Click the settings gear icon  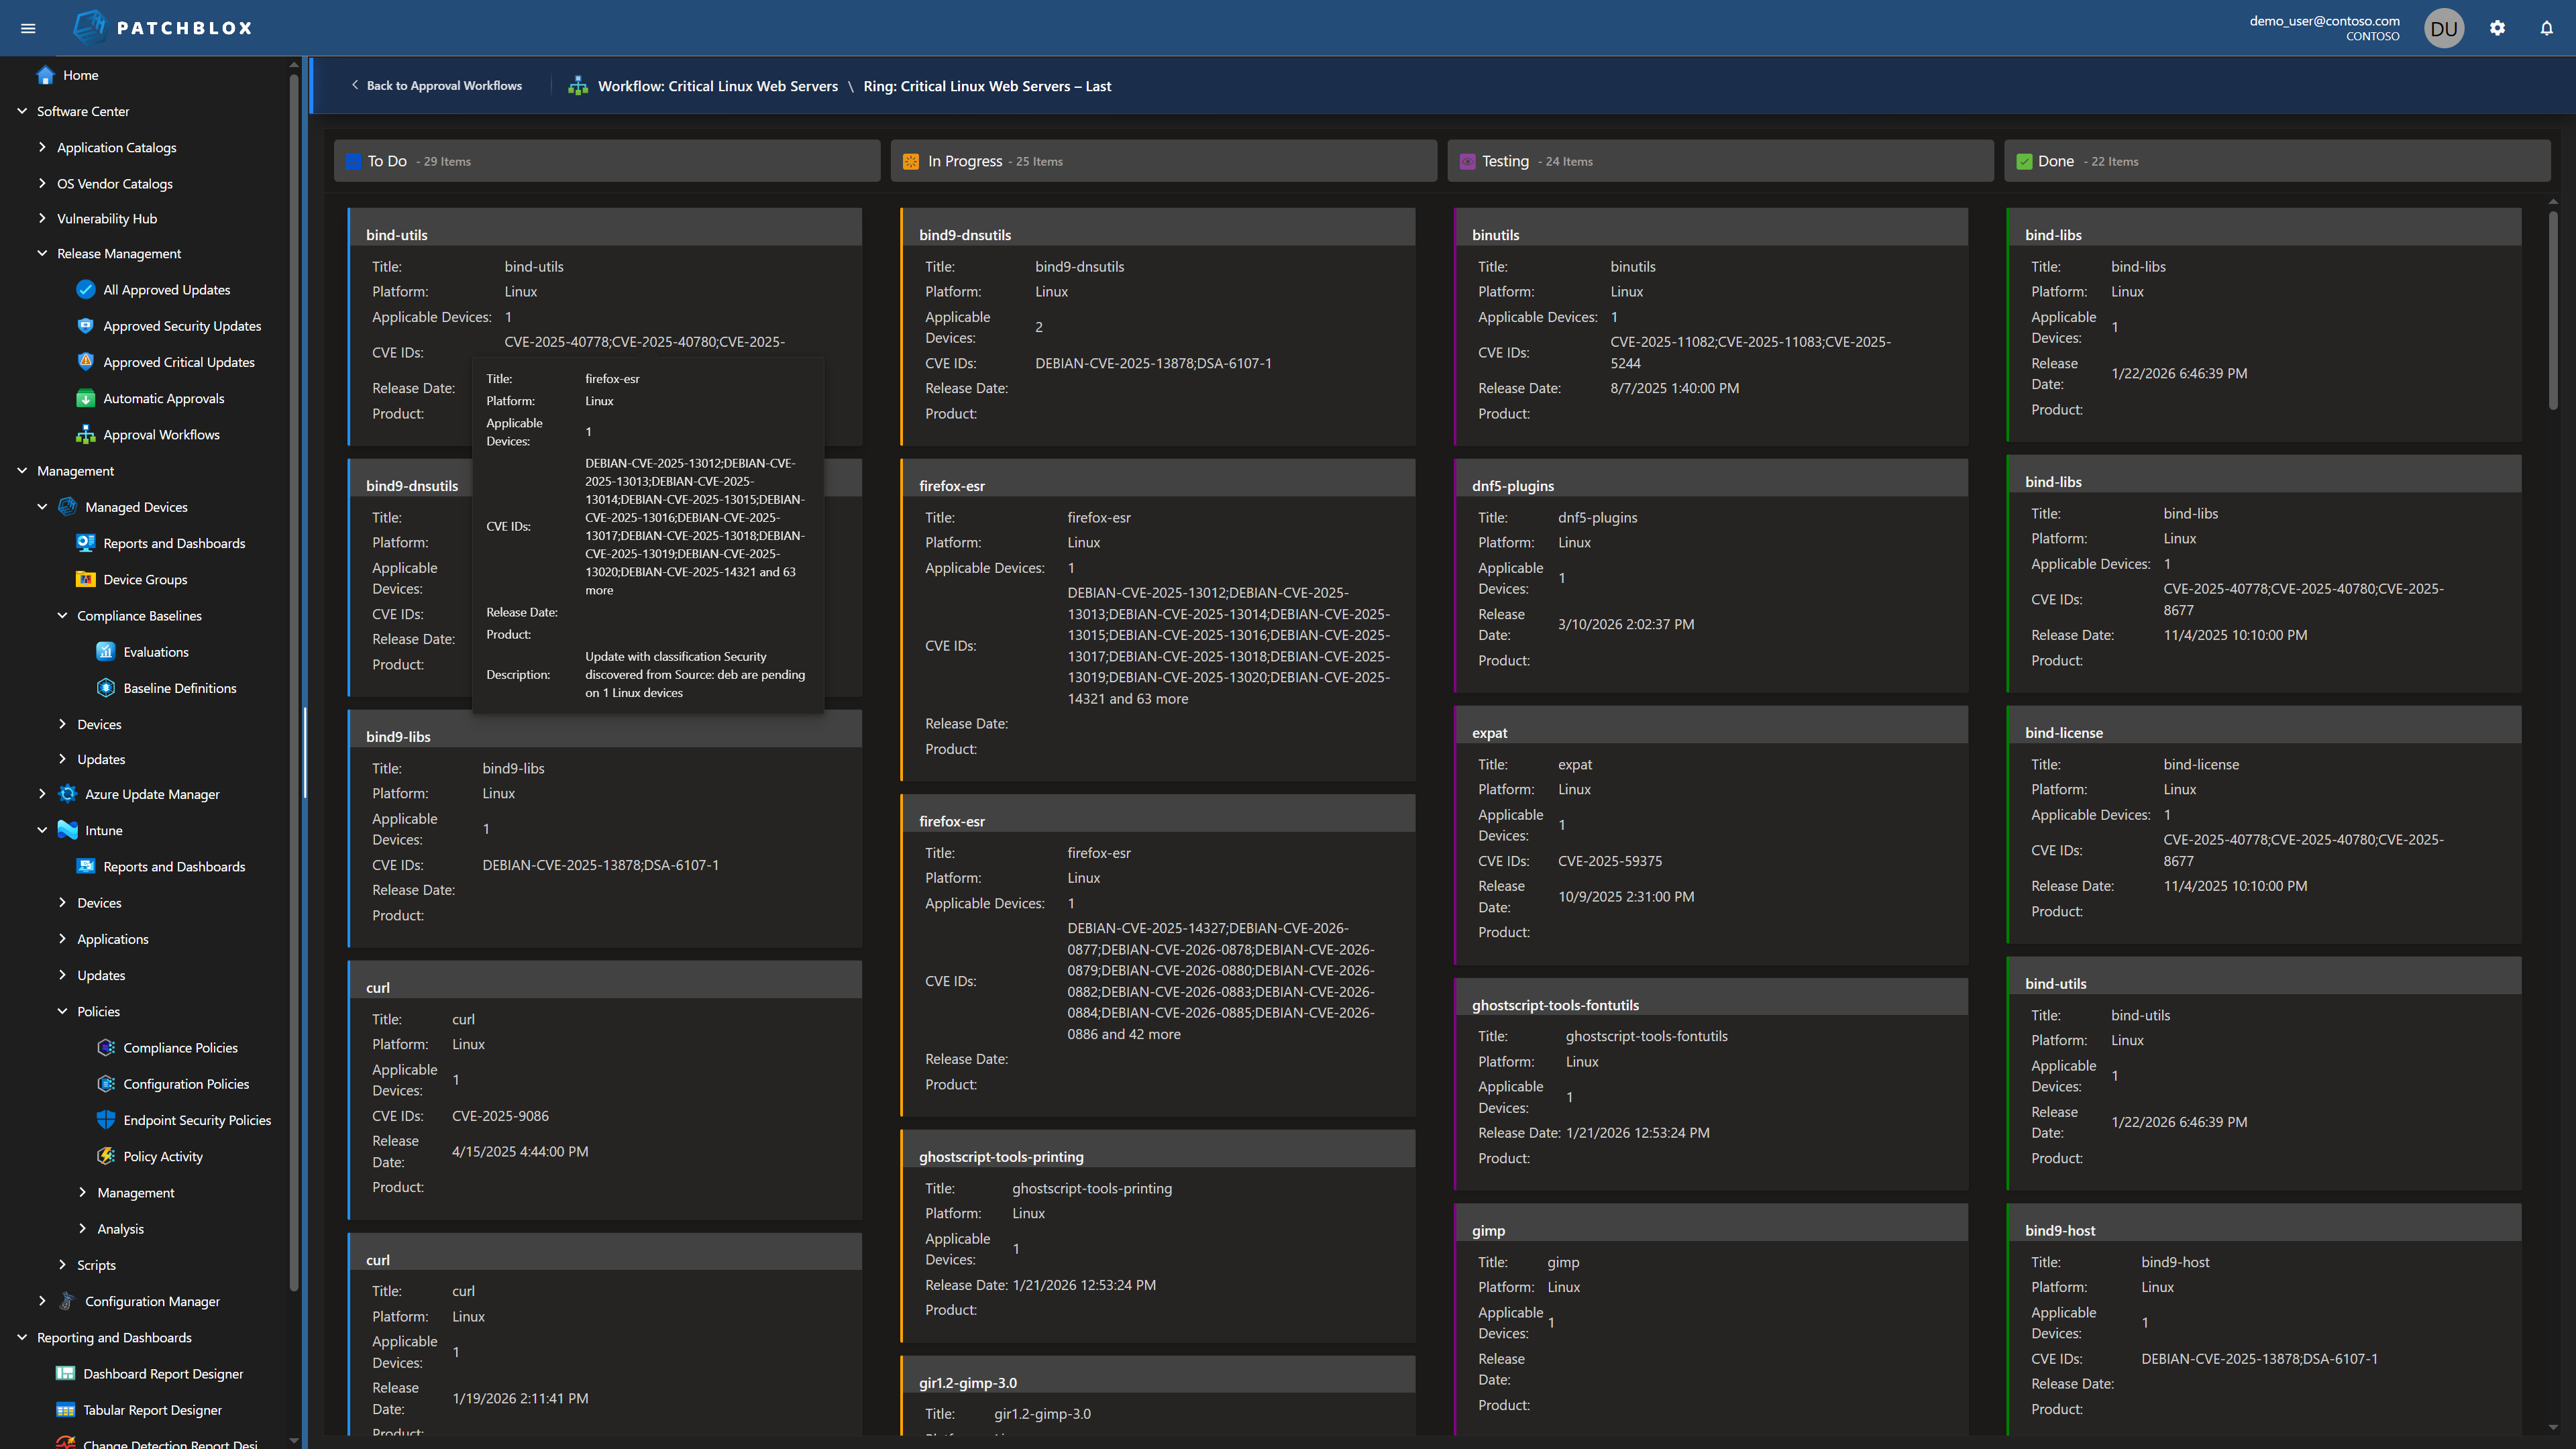[2498, 27]
